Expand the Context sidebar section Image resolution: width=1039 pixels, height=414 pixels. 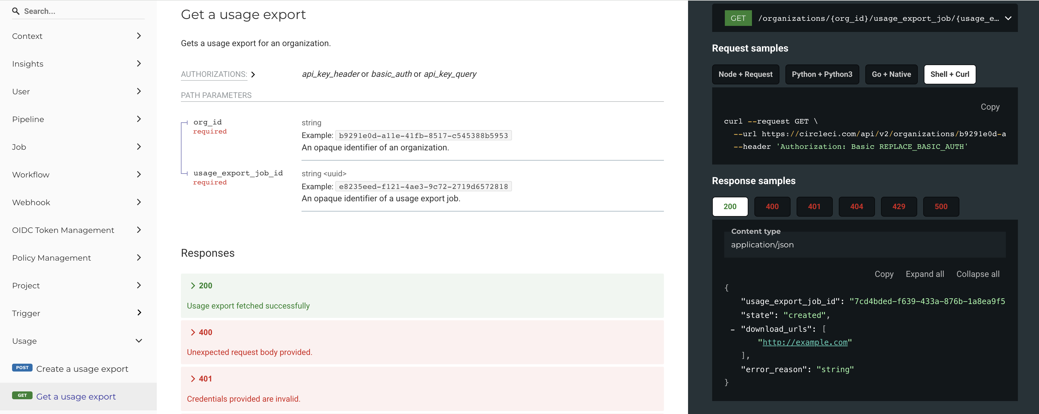click(x=139, y=36)
